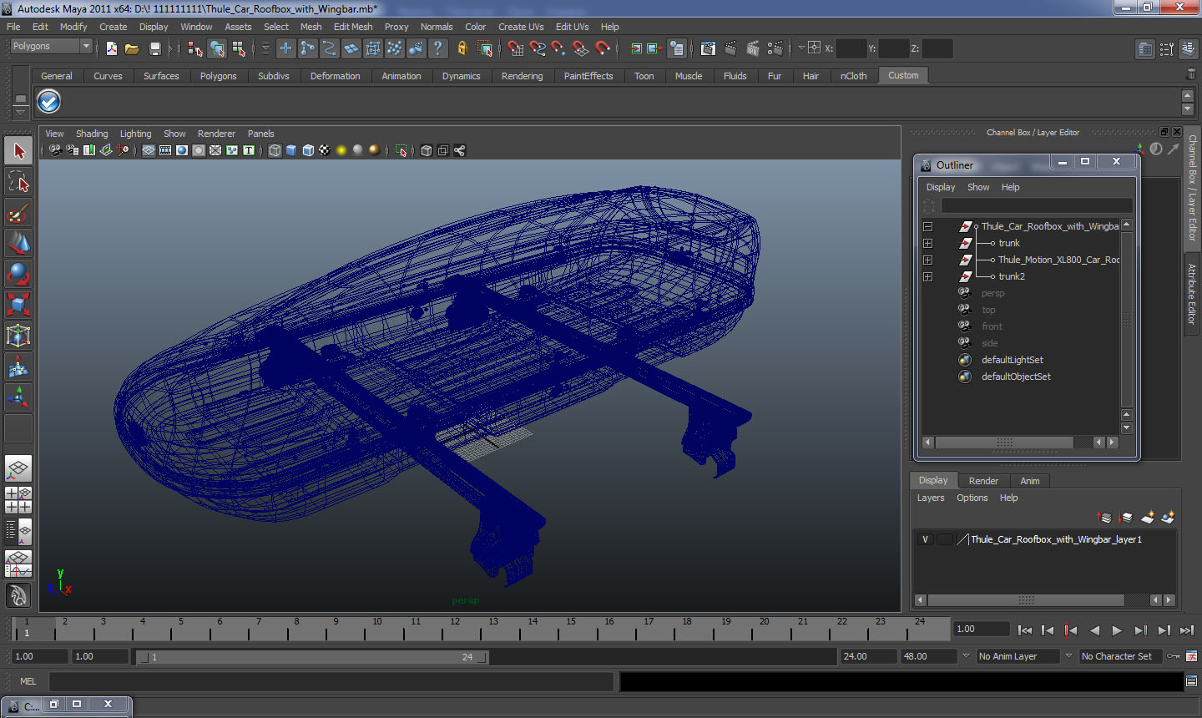This screenshot has width=1202, height=718.
Task: Open the viewport Shading menu
Action: [x=92, y=134]
